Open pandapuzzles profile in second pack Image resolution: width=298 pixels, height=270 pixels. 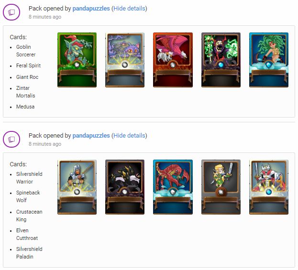[91, 136]
